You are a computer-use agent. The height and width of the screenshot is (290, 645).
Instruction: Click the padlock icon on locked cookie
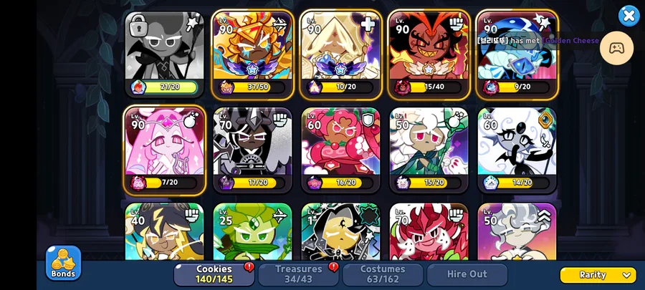click(x=138, y=27)
